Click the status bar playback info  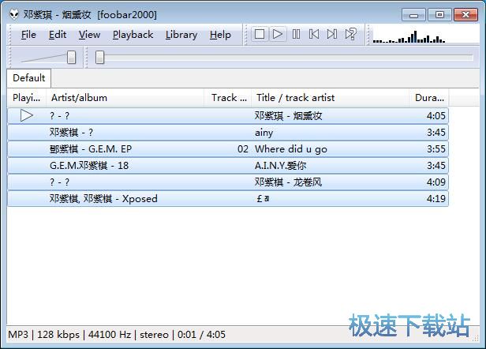pos(117,335)
